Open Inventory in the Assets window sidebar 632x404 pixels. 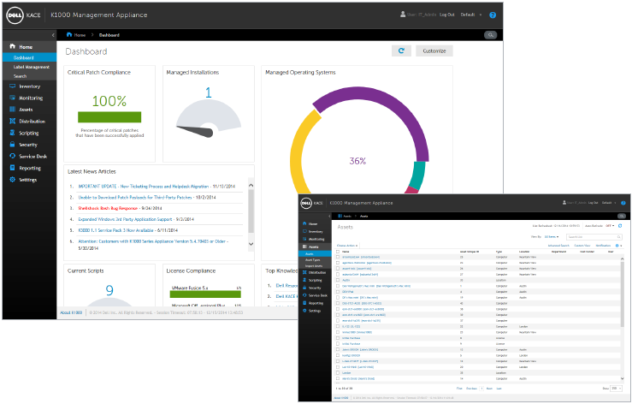coord(313,232)
